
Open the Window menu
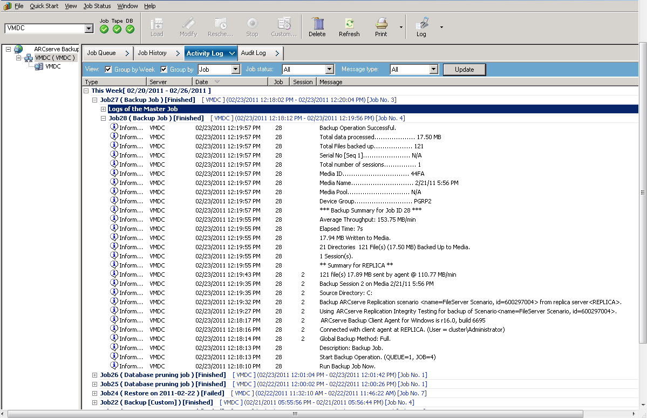point(127,6)
